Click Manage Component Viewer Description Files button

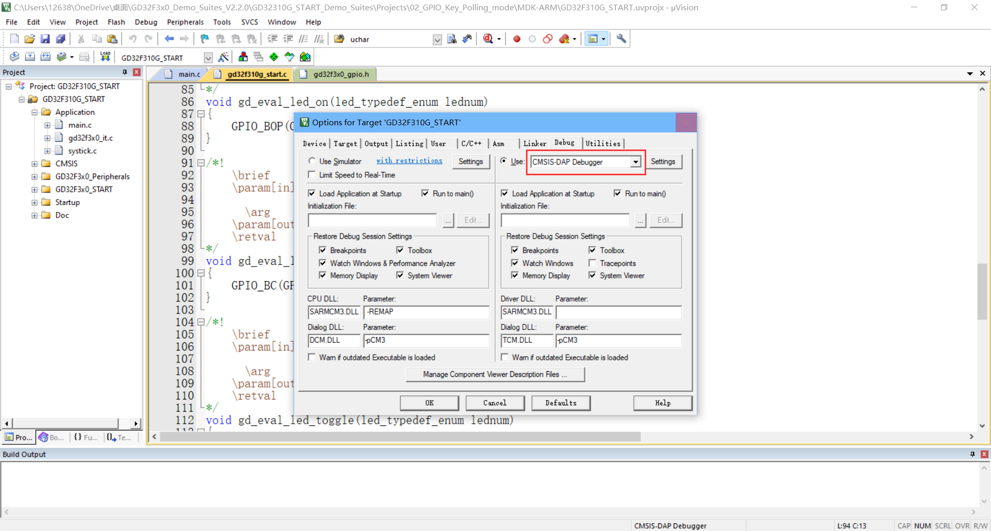[x=495, y=374]
